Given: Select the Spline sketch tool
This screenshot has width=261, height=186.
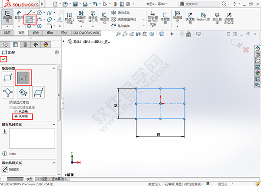Looking at the screenshot, I should (x=50, y=13).
